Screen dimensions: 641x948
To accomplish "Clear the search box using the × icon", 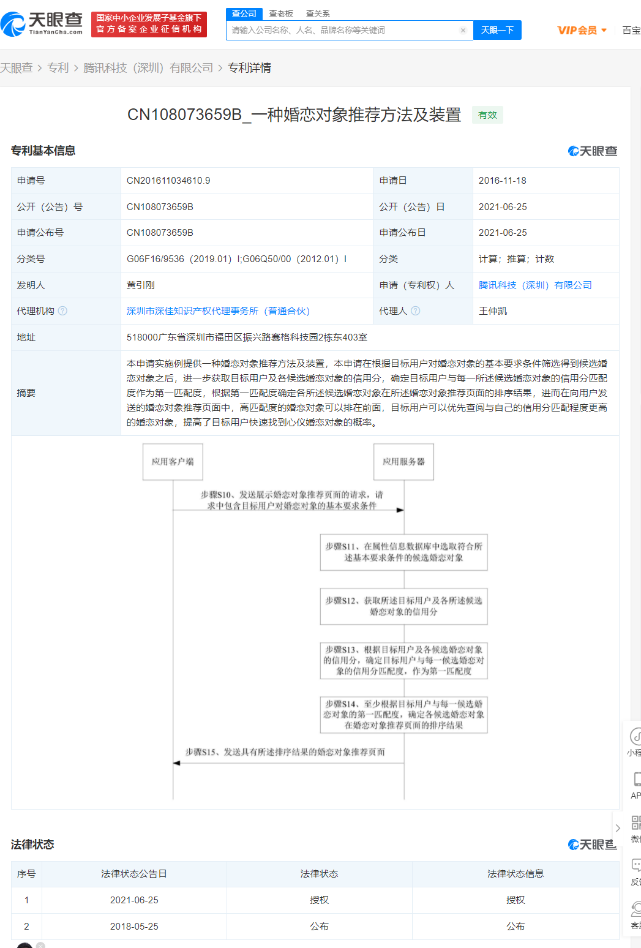I will click(462, 29).
